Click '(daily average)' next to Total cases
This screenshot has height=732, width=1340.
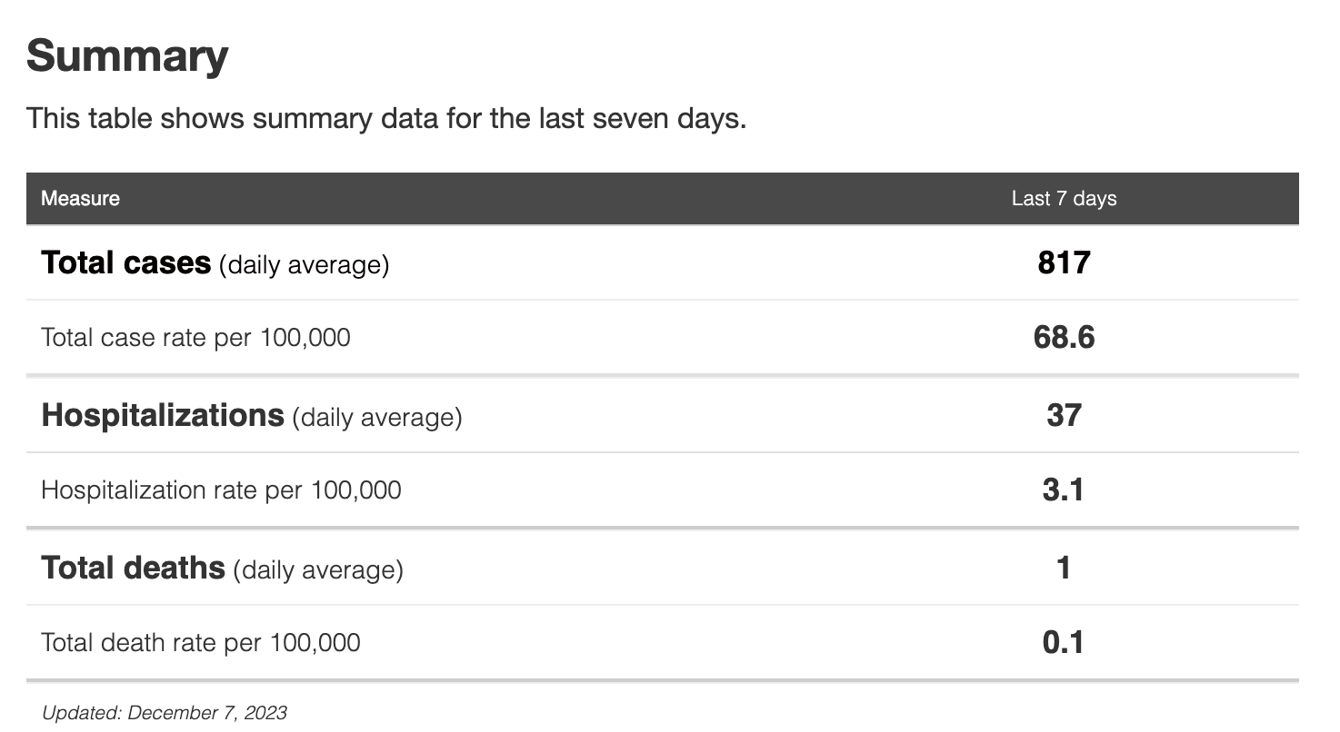tap(304, 265)
